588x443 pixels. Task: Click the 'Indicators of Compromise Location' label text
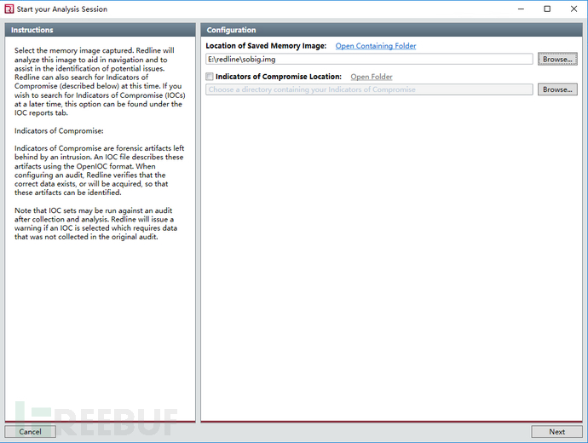[279, 77]
